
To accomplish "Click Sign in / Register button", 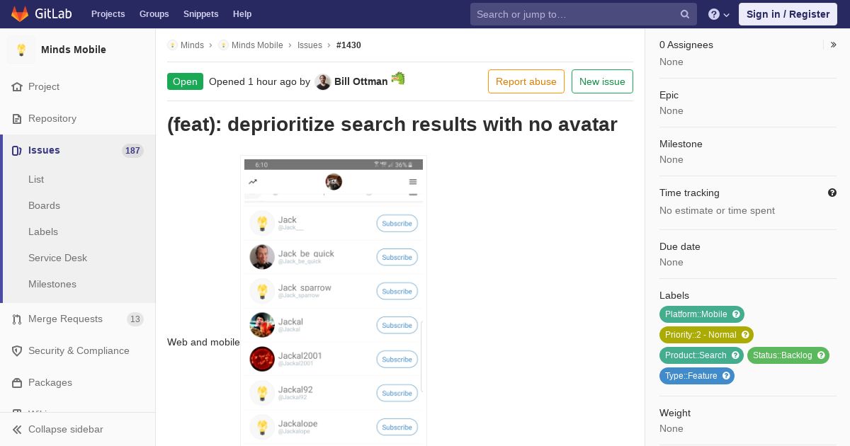I will point(788,14).
